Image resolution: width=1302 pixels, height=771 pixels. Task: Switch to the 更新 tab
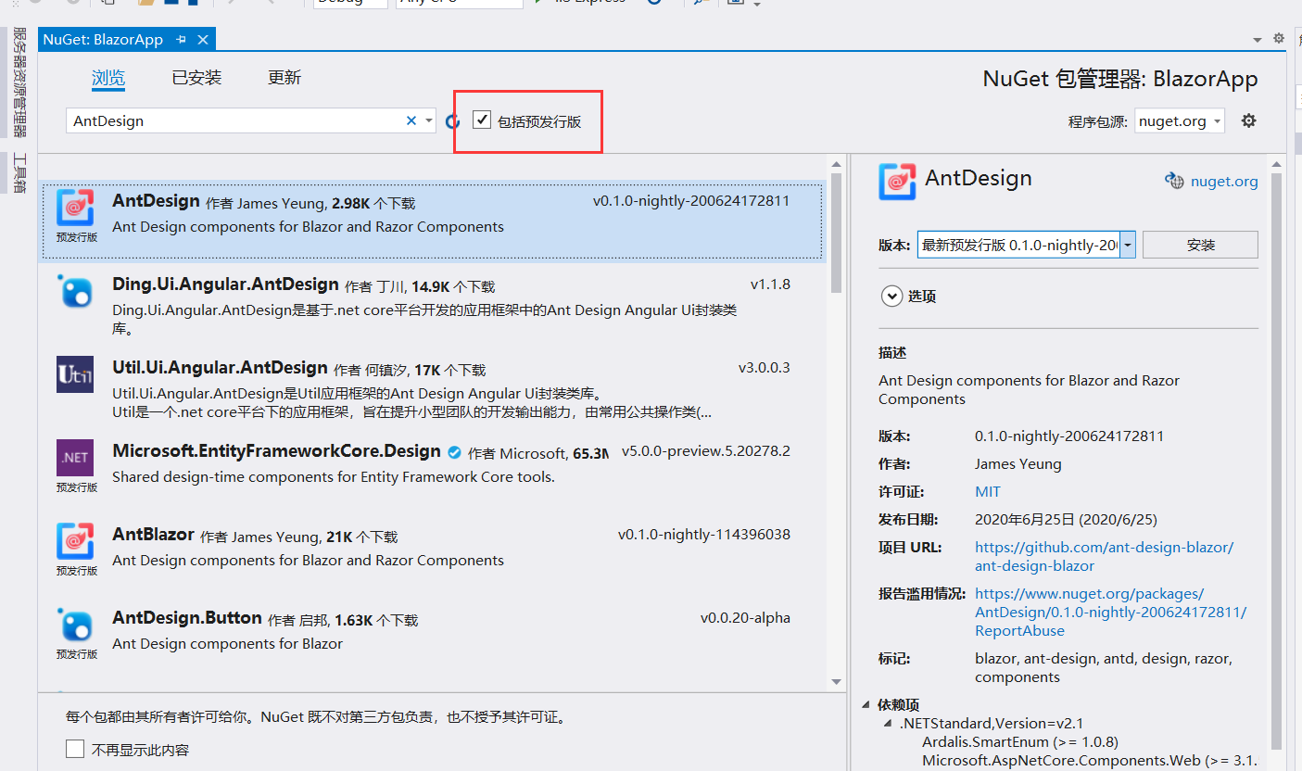point(284,78)
